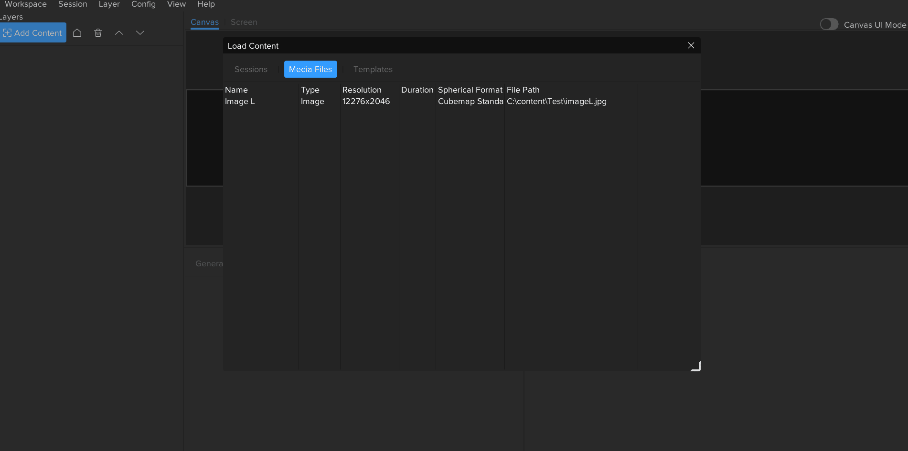Switch to the Screen tab
Image resolution: width=908 pixels, height=451 pixels.
pos(244,22)
